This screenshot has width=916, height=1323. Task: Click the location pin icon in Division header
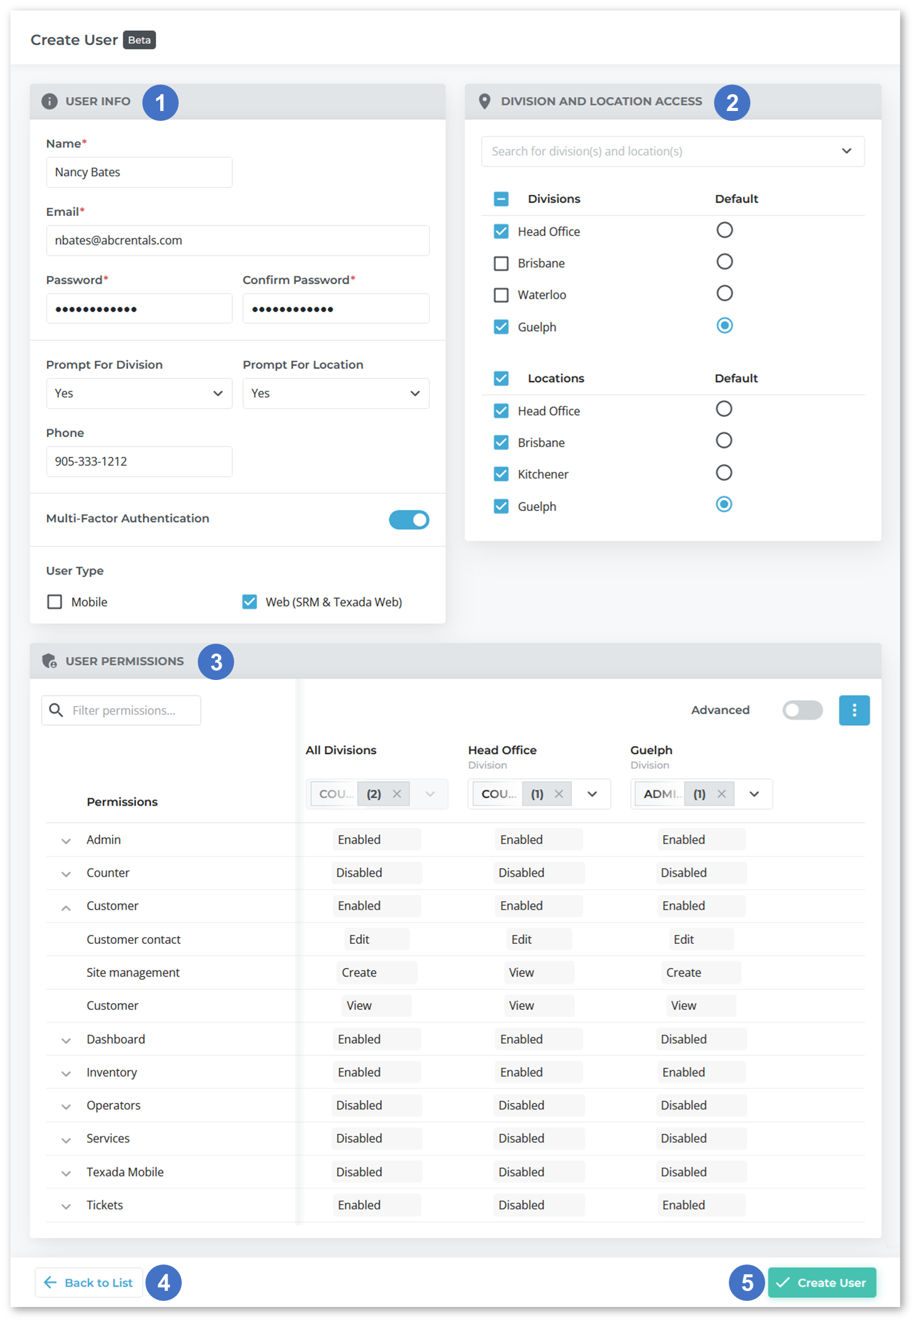tap(485, 101)
